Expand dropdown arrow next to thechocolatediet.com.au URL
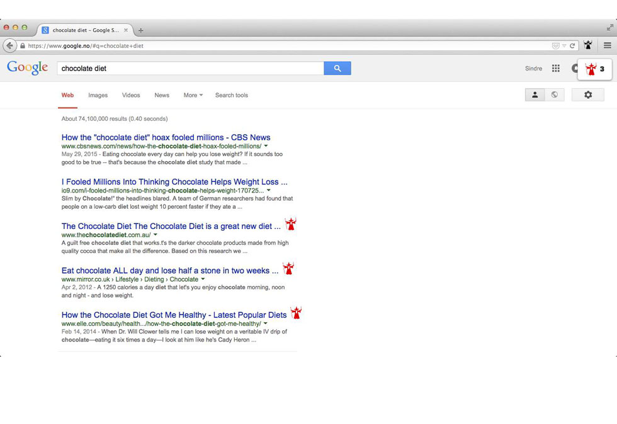Viewport: 617px width, 424px height. pyautogui.click(x=155, y=235)
